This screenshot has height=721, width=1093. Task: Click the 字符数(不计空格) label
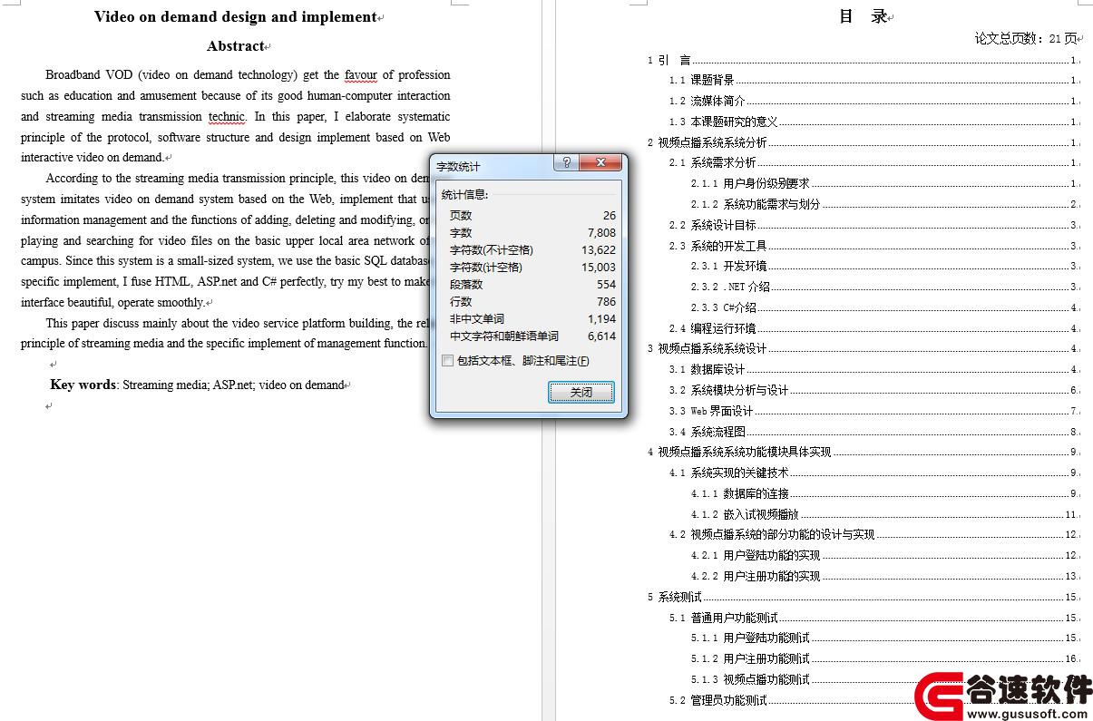(x=492, y=250)
